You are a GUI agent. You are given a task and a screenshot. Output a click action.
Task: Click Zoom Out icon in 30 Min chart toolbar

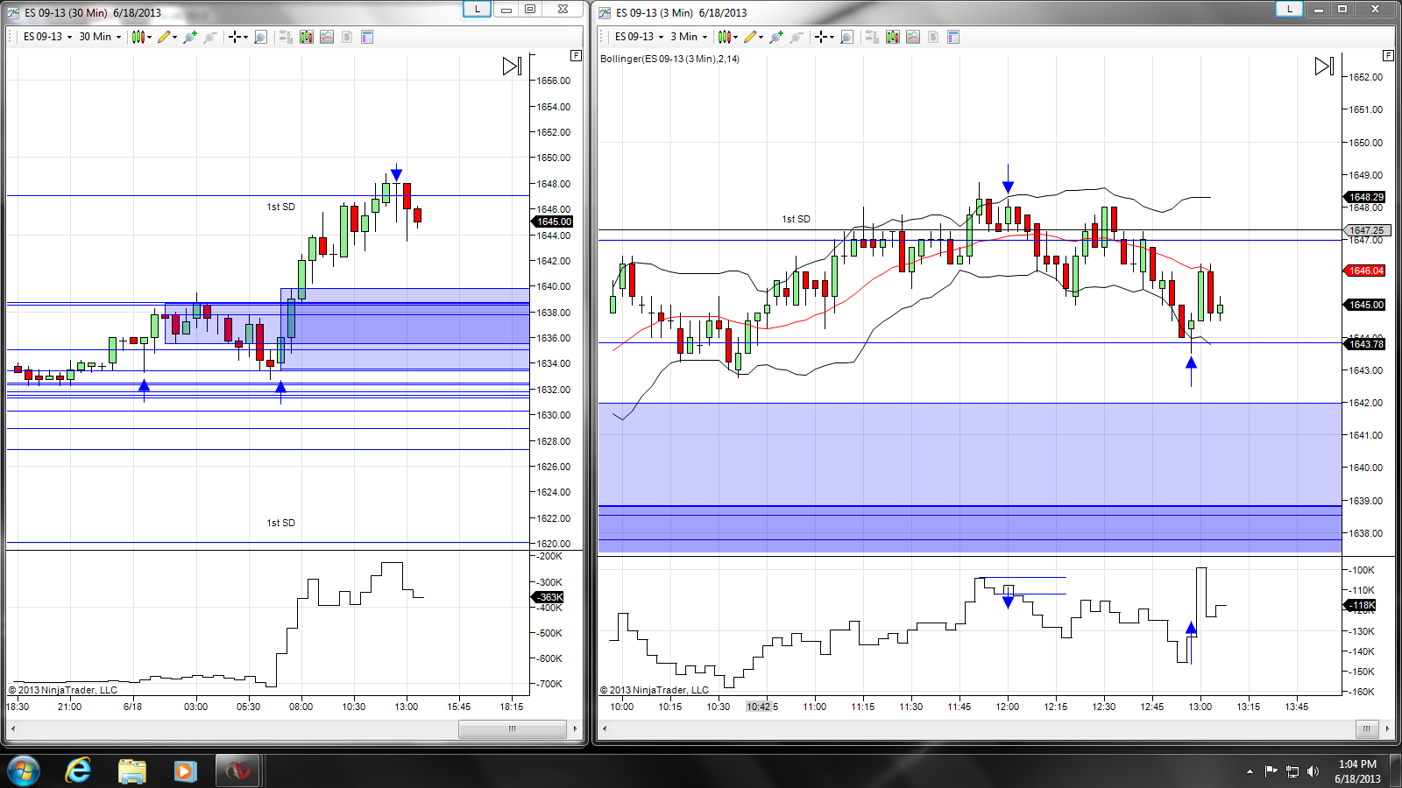[x=210, y=37]
